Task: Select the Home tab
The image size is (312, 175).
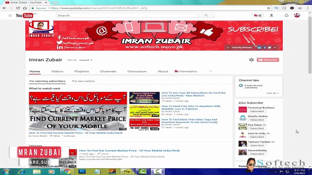Action: 35,71
